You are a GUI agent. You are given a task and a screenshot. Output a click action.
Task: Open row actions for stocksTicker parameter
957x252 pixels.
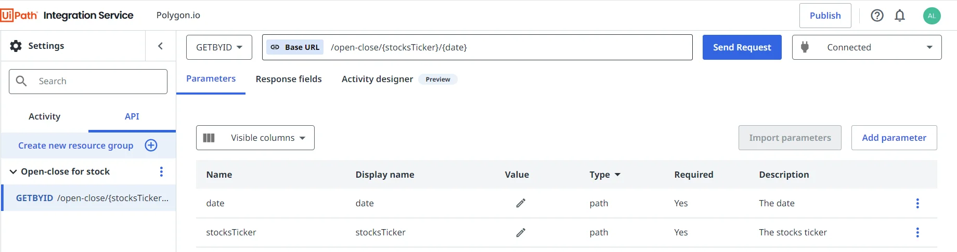[917, 232]
